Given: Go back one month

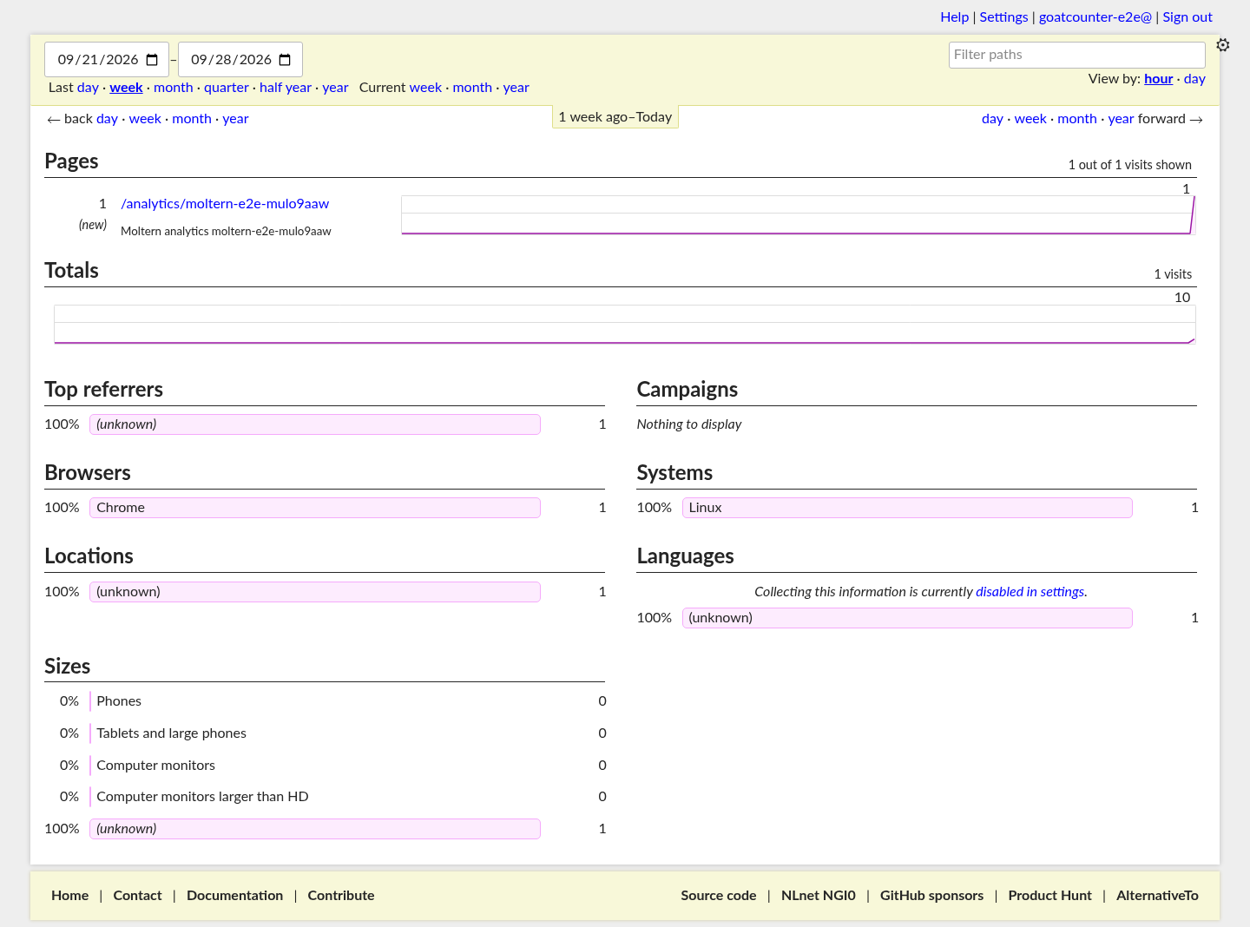Looking at the screenshot, I should pyautogui.click(x=192, y=119).
